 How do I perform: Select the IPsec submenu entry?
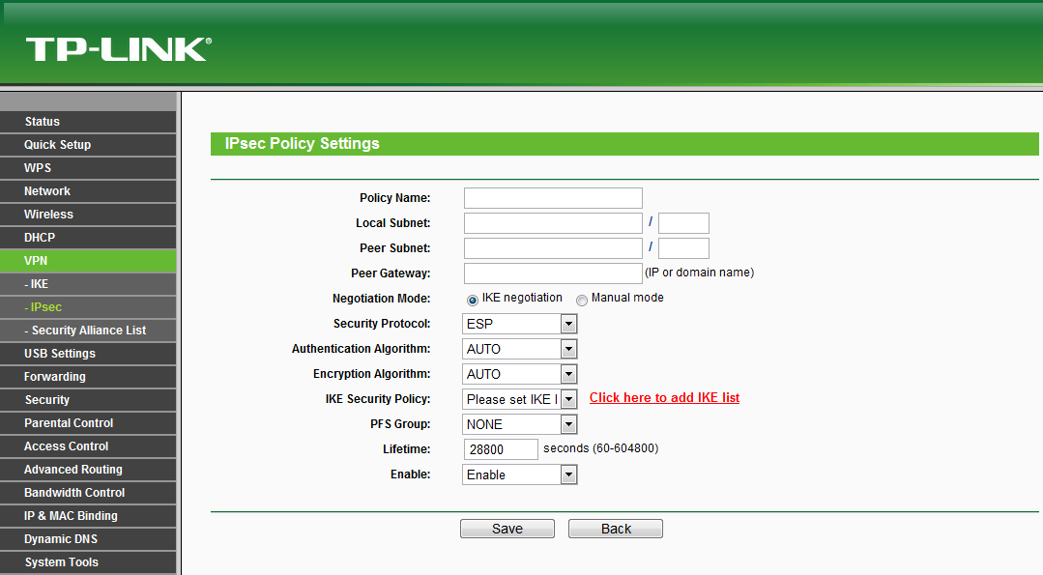pos(88,307)
